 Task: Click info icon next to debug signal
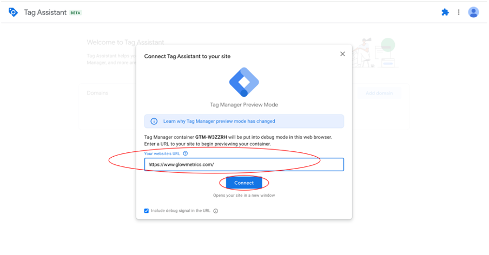215,211
